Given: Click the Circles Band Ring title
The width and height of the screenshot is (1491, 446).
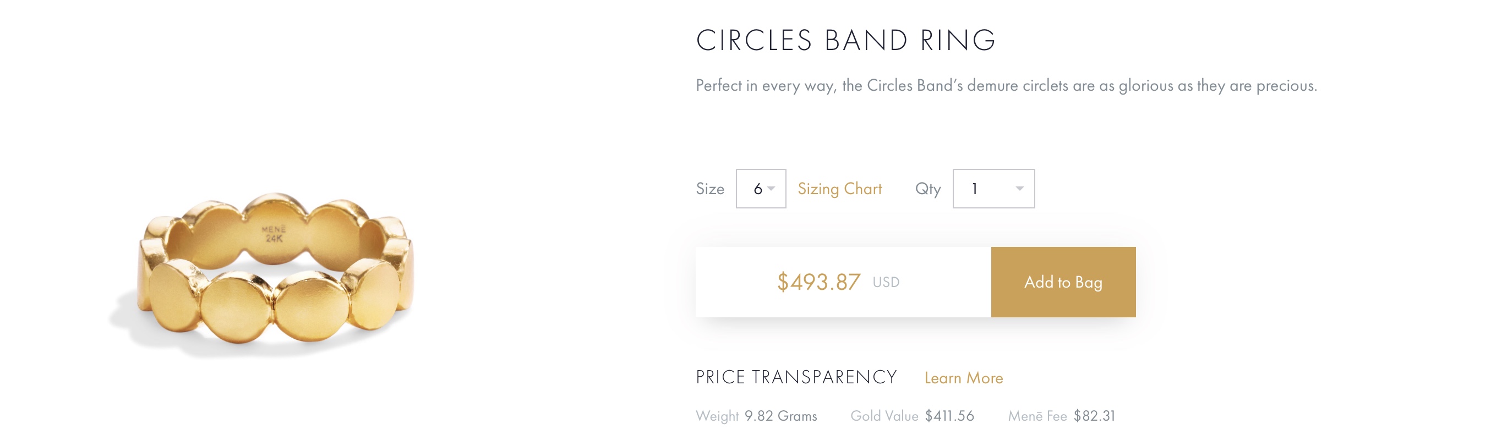Looking at the screenshot, I should 845,41.
